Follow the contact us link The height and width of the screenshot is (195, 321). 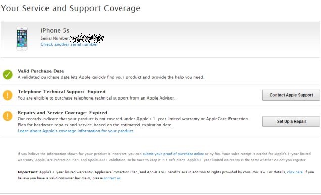pos(112,178)
